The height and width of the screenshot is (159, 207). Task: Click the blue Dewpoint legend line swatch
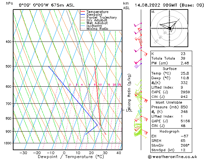tap(83, 14)
